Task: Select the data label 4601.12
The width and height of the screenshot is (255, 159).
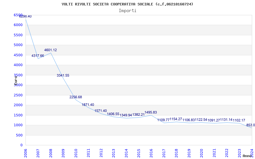Action: tap(51, 50)
